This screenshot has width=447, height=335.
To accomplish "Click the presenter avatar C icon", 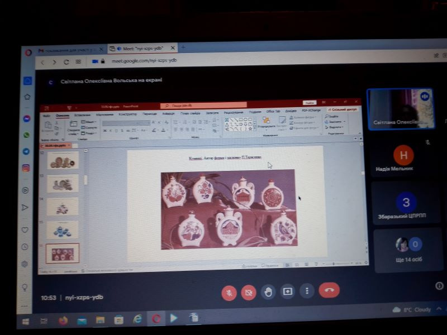I will pos(51,83).
